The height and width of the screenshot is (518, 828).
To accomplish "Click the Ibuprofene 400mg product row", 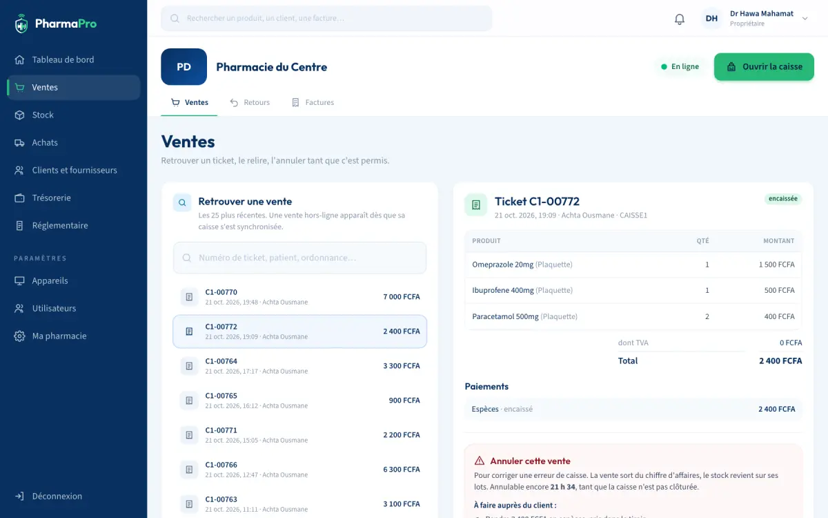I will [633, 290].
